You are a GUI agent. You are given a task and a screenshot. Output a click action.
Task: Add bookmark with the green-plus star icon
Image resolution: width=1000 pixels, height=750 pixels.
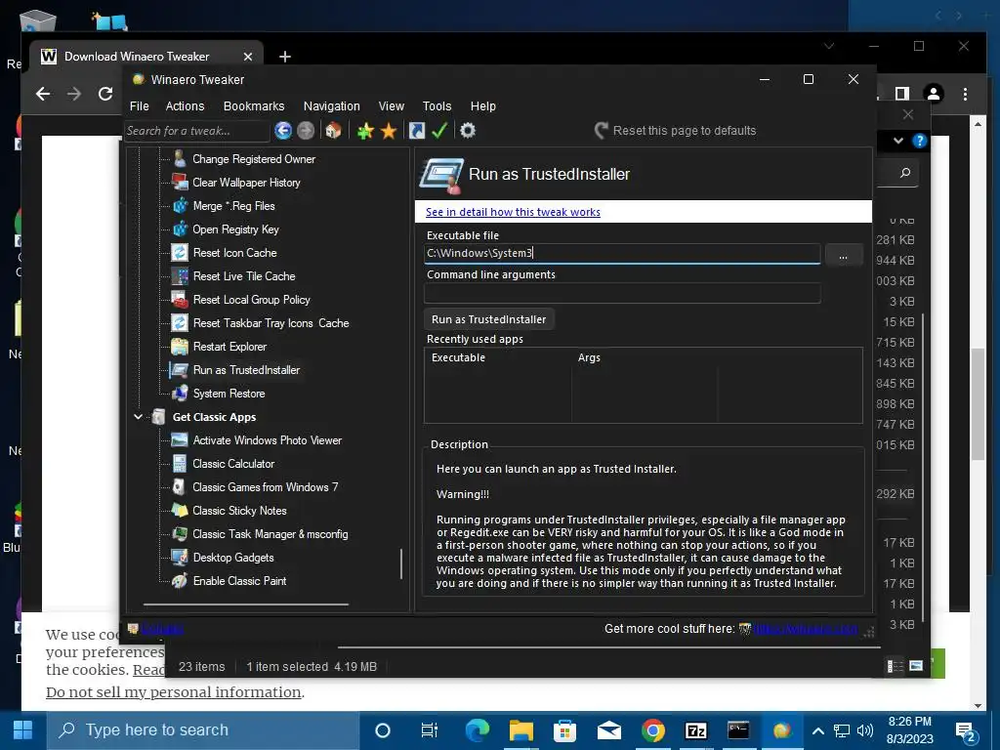click(x=365, y=131)
